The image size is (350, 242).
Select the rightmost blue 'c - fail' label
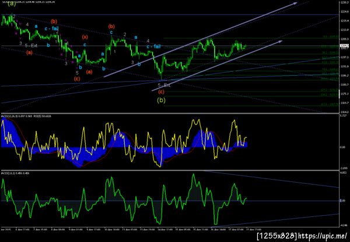(x=154, y=47)
